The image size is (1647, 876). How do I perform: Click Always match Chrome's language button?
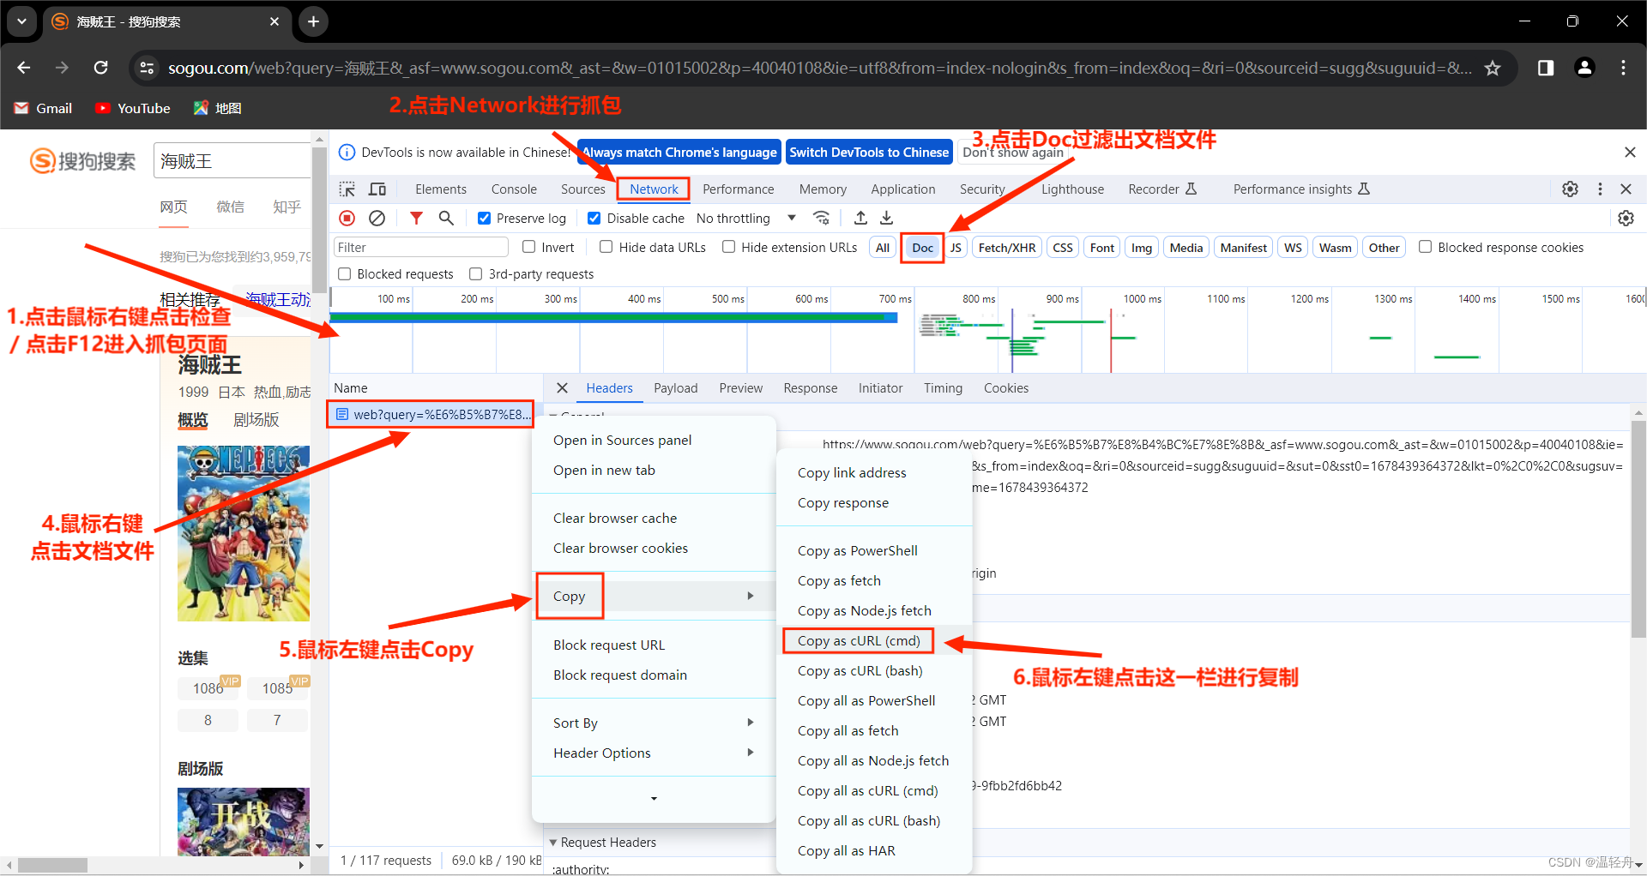tap(679, 153)
